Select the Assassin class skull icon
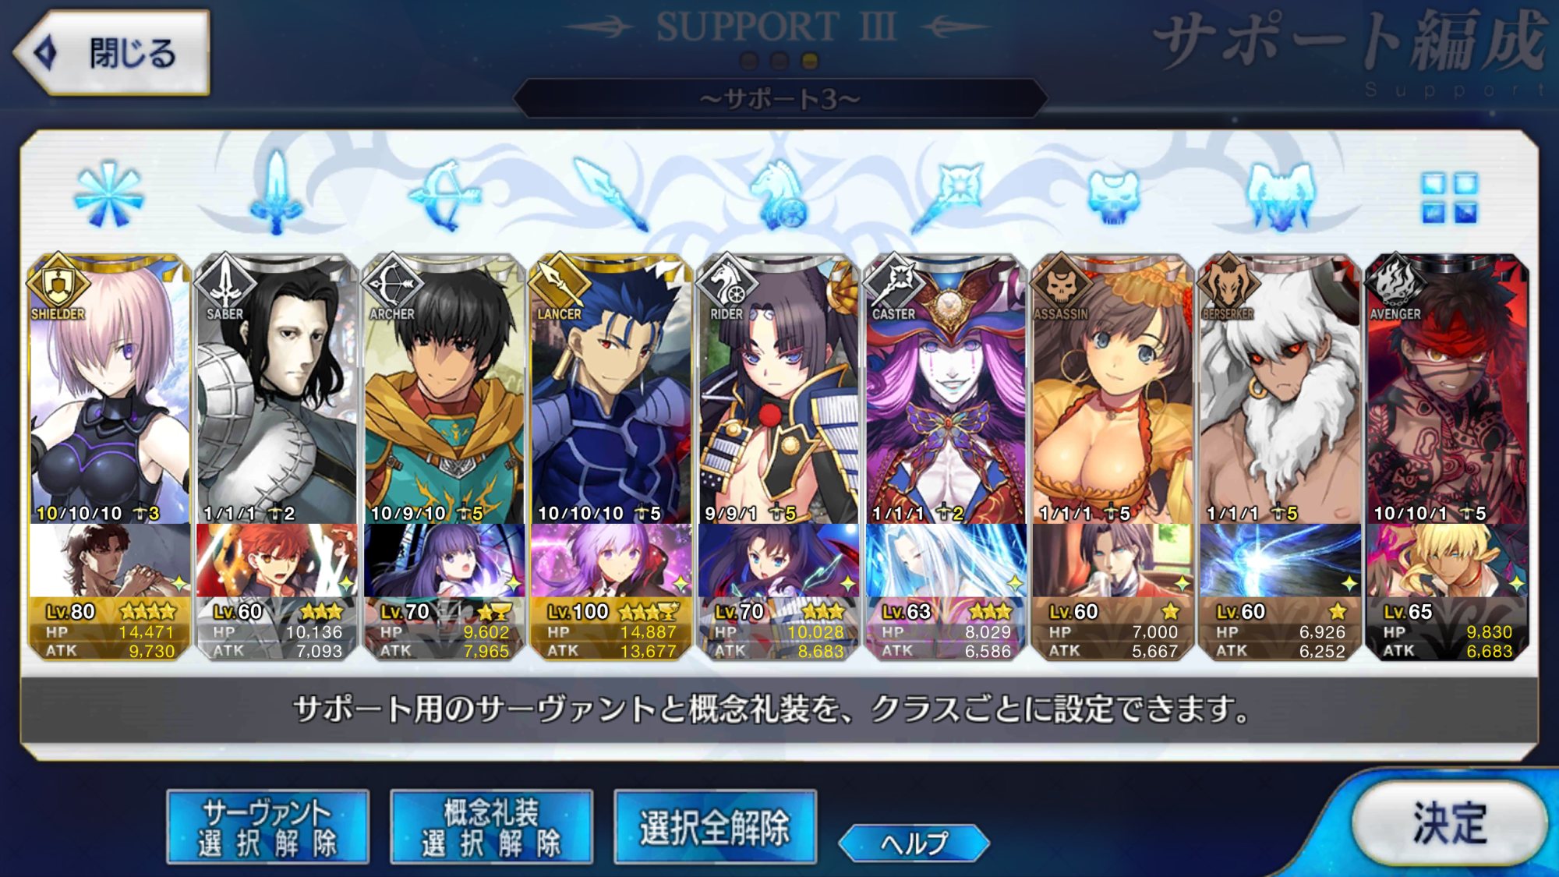Screen dimensions: 1559x877 pyautogui.click(x=1113, y=196)
